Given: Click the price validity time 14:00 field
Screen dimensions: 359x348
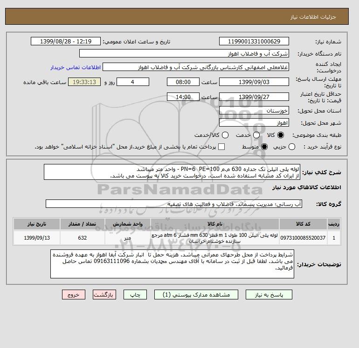Looking at the screenshot, I should point(183,97).
